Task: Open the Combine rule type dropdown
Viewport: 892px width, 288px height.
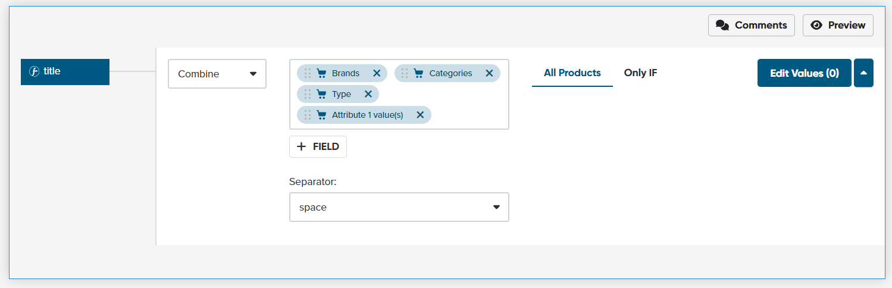Action: pyautogui.click(x=217, y=74)
